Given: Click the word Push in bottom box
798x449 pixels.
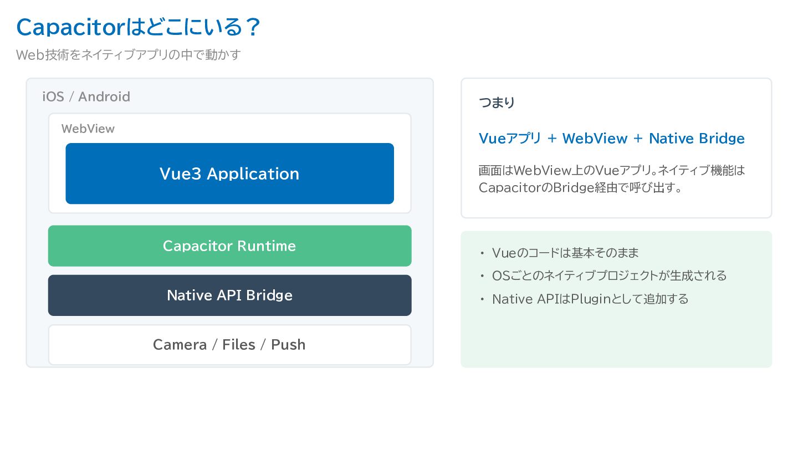Looking at the screenshot, I should point(288,344).
